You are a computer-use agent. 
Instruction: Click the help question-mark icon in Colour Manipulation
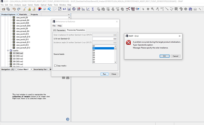(x=68, y=119)
